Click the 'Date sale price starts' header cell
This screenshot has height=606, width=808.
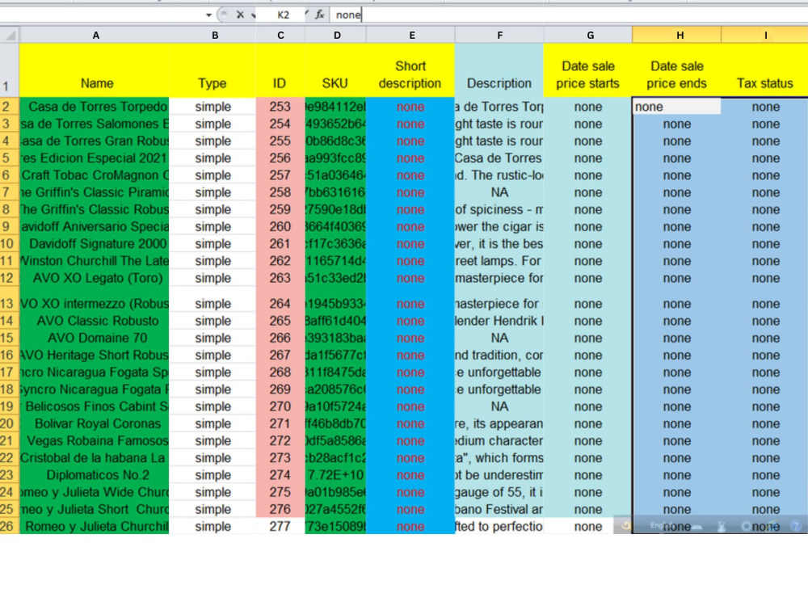pos(588,70)
